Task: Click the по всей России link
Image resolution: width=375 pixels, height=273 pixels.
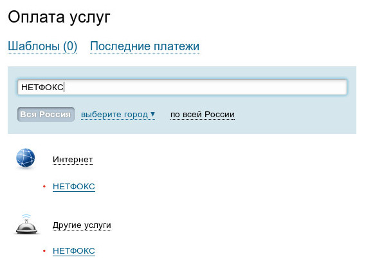Action: (x=203, y=115)
